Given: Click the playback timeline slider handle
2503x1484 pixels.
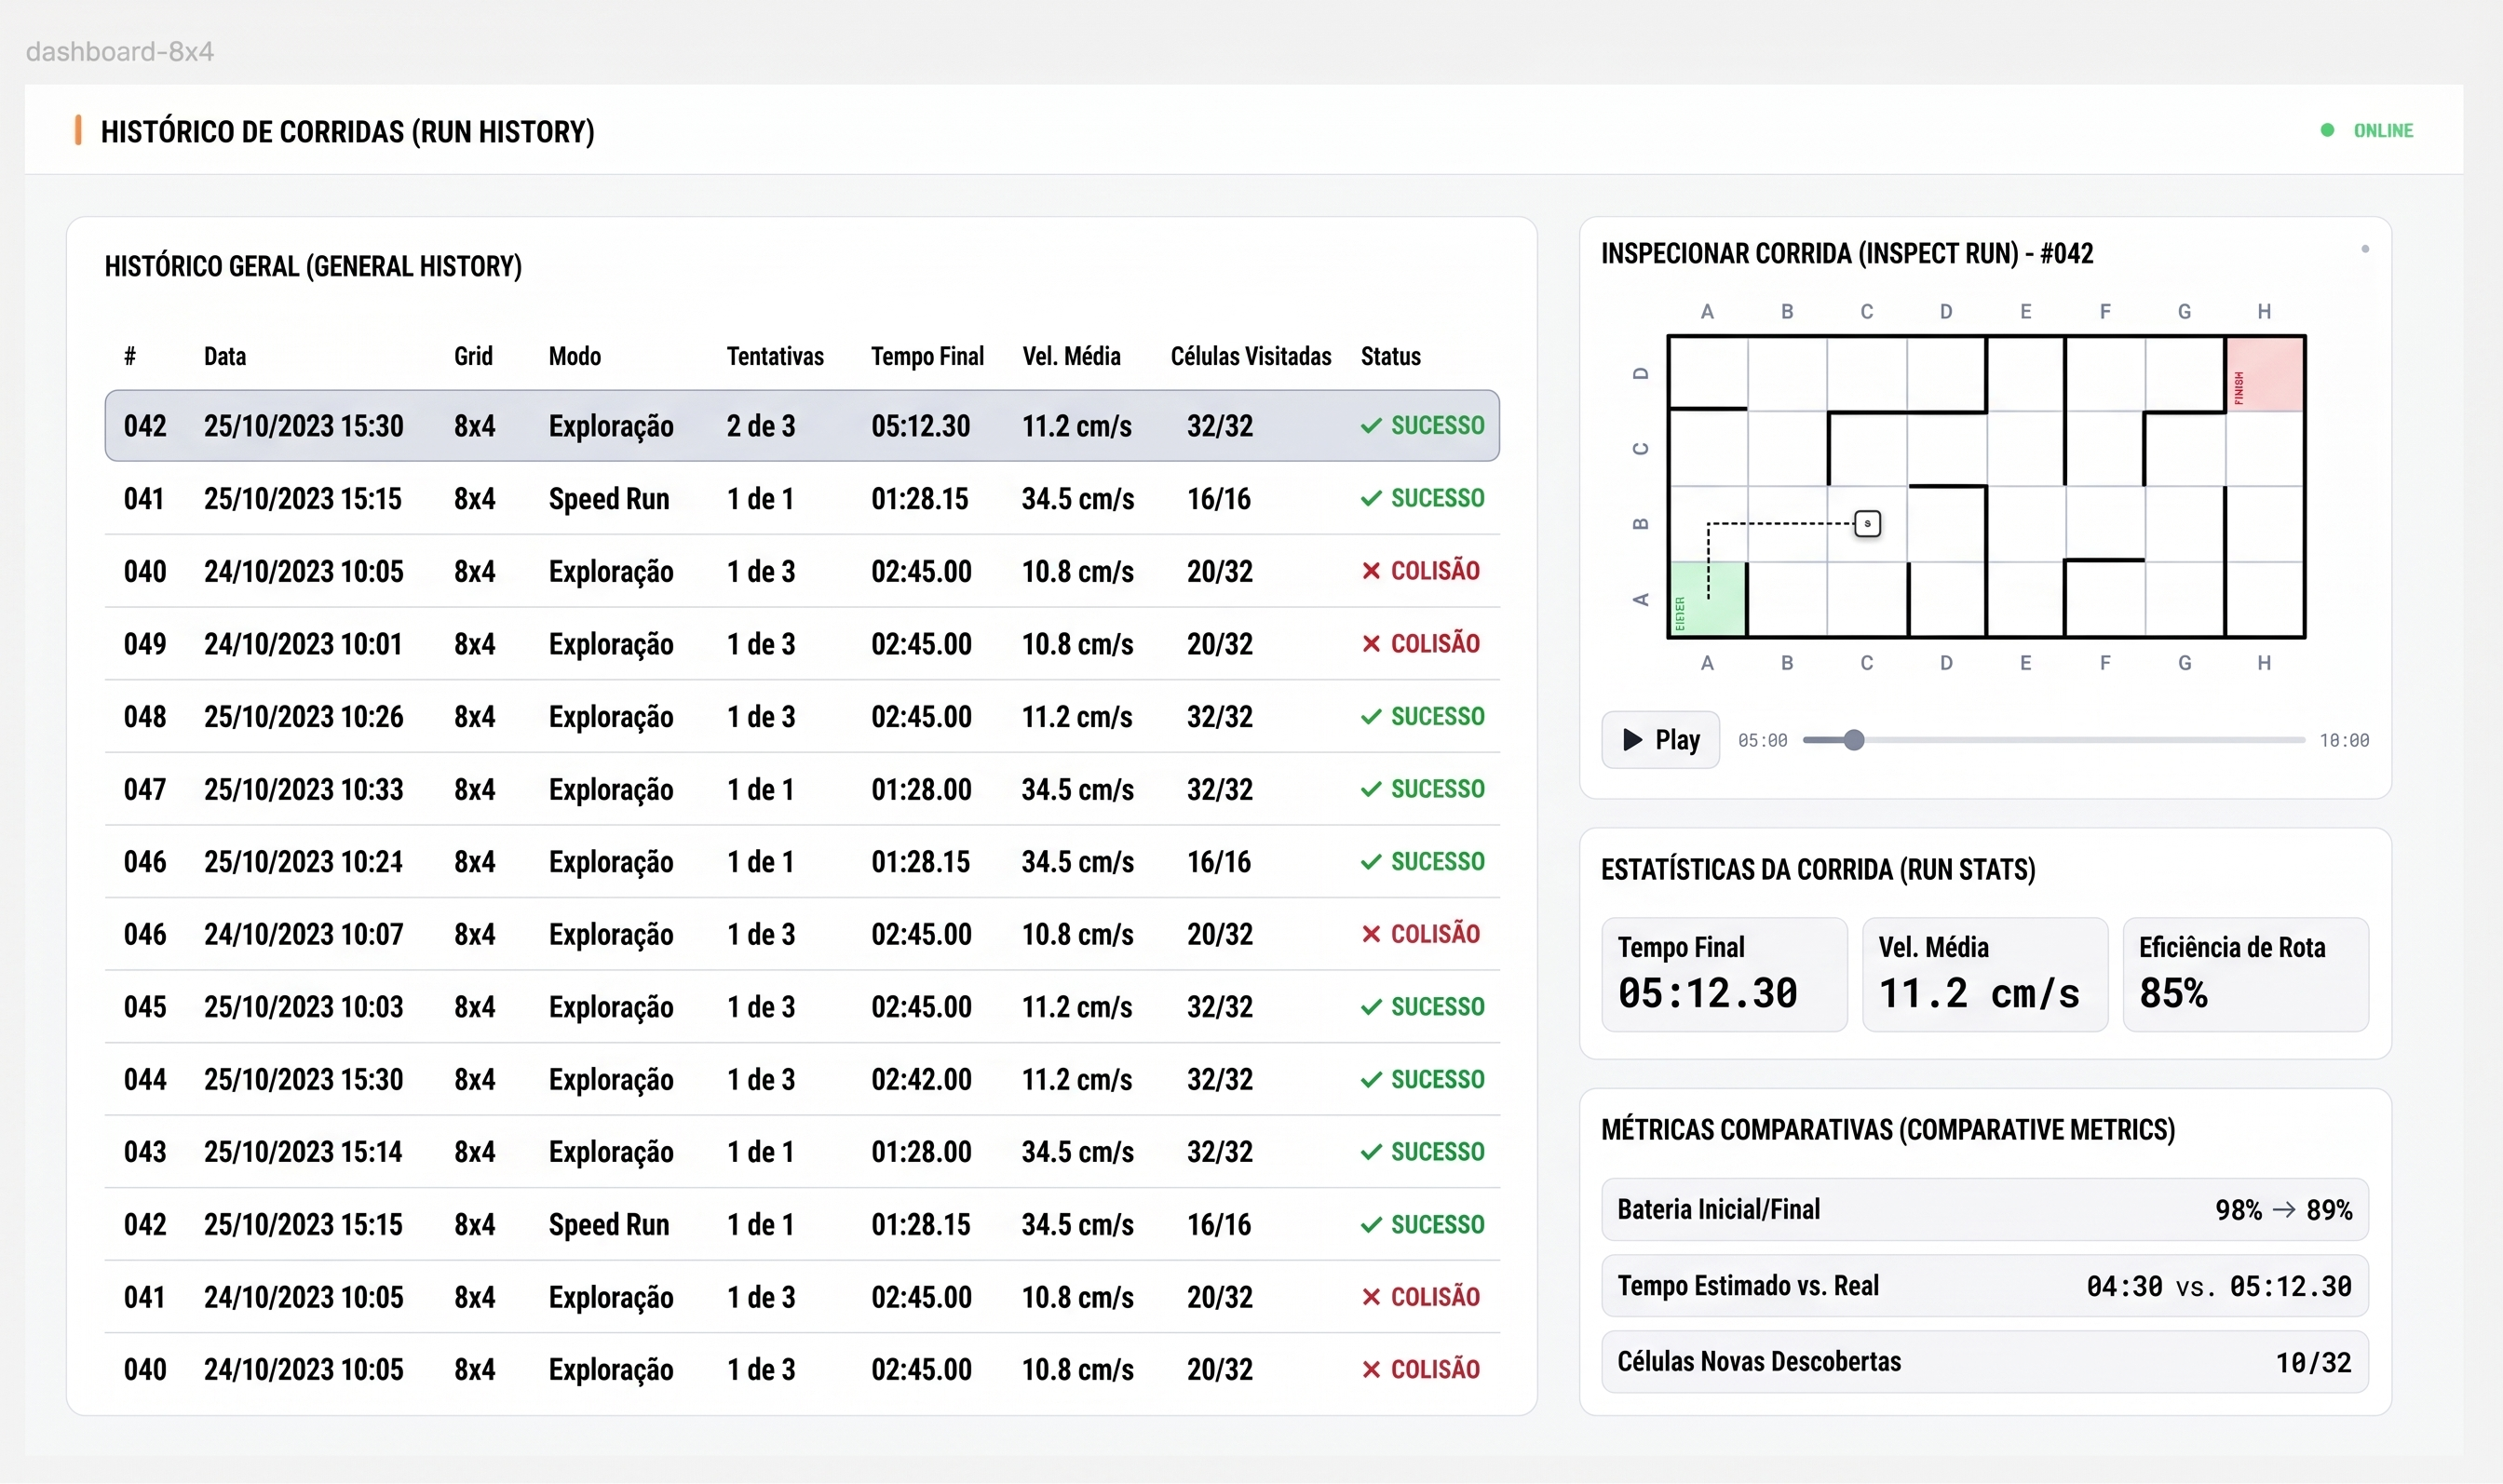Looking at the screenshot, I should [x=1854, y=740].
